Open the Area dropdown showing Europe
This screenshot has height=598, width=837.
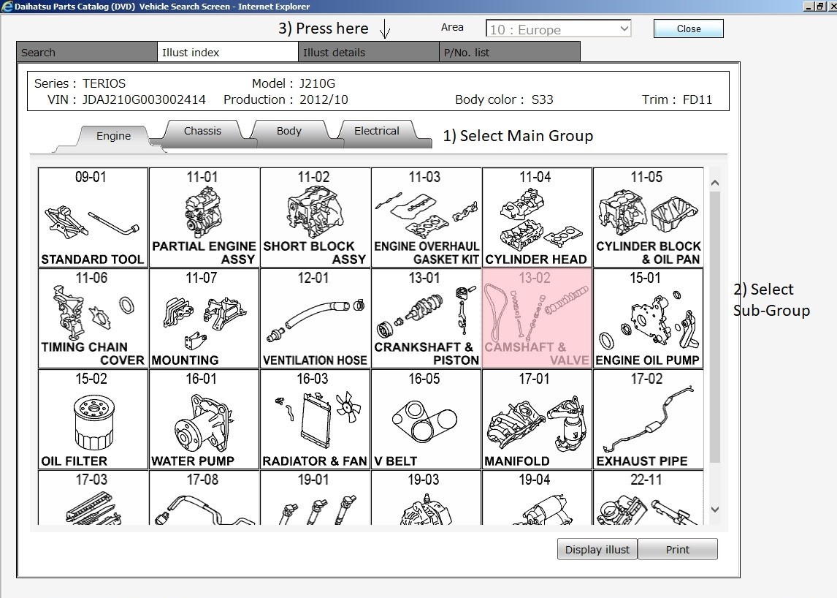558,29
